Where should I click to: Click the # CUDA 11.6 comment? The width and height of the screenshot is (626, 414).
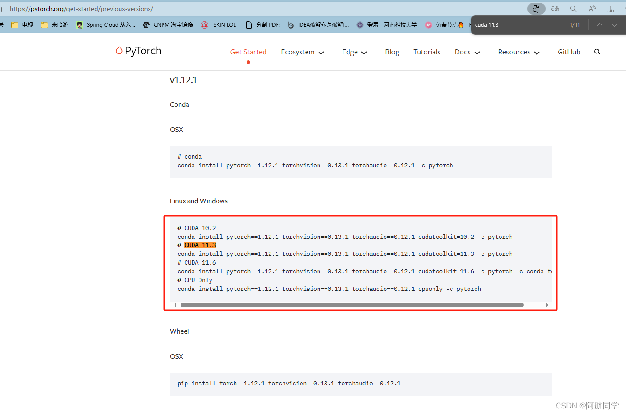coord(197,263)
